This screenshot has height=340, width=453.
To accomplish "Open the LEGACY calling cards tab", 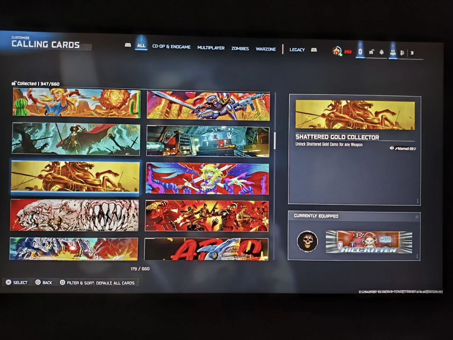I will (297, 50).
